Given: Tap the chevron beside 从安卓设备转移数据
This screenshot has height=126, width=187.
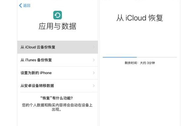Looking at the screenshot, I should click(x=94, y=86).
